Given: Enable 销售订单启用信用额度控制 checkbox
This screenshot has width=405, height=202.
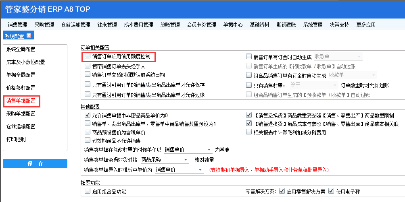Looking at the screenshot, I should click(x=88, y=56).
